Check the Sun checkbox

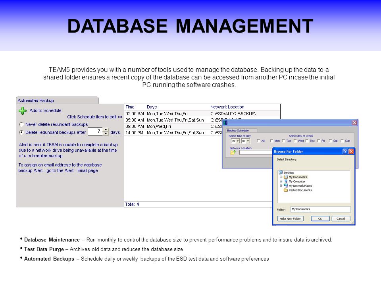click(342, 141)
